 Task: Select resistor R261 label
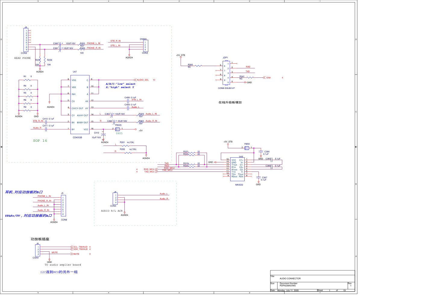(x=122, y=142)
